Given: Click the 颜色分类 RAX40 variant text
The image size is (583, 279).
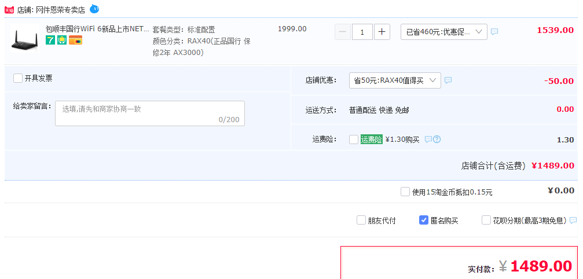Looking at the screenshot, I should (201, 47).
